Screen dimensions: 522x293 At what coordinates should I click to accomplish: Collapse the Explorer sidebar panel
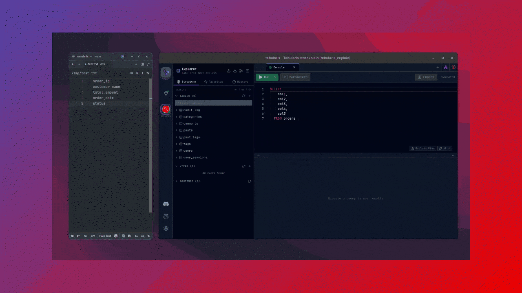pos(248,71)
